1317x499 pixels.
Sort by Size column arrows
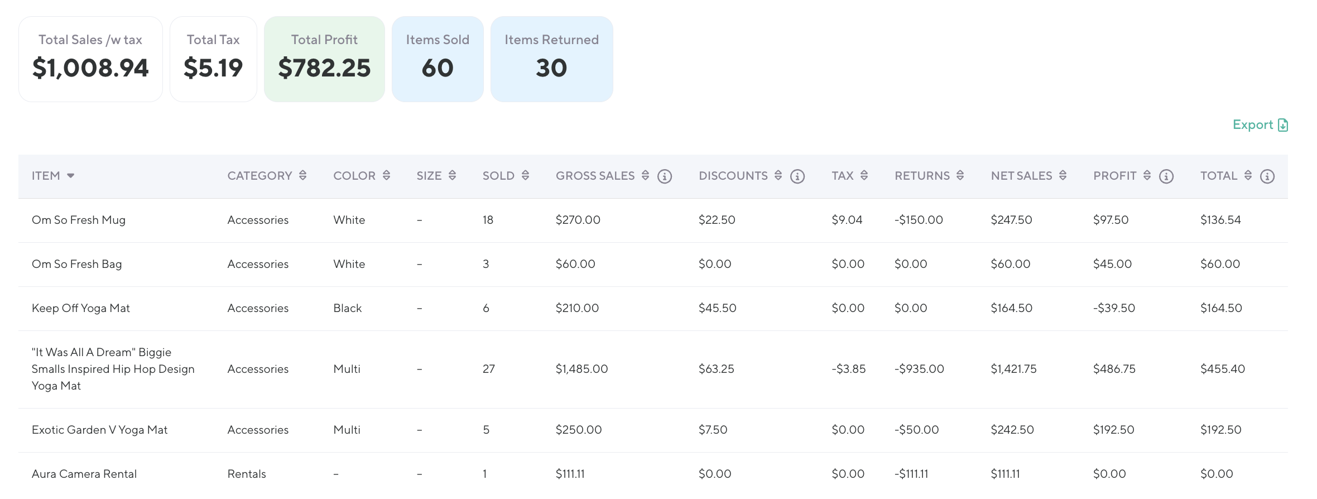(x=452, y=175)
